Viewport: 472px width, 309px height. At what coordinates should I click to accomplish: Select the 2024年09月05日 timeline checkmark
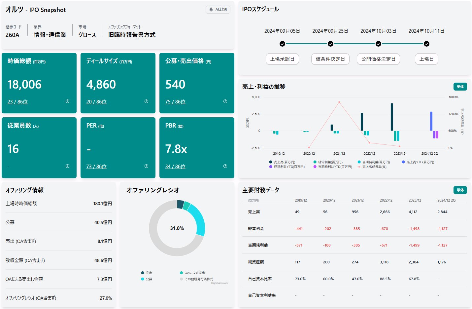pos(282,44)
